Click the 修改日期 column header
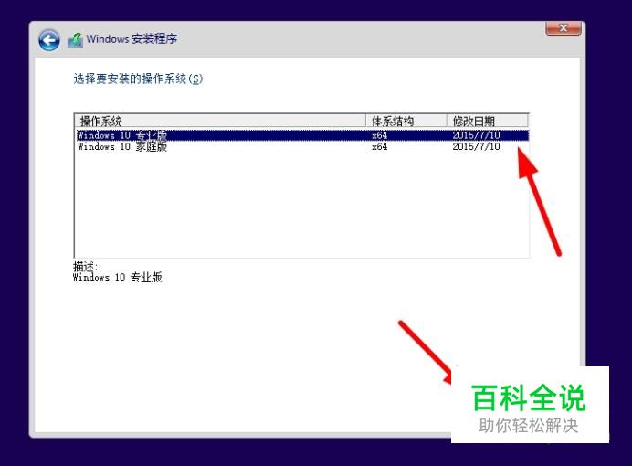This screenshot has width=632, height=466. 488,121
